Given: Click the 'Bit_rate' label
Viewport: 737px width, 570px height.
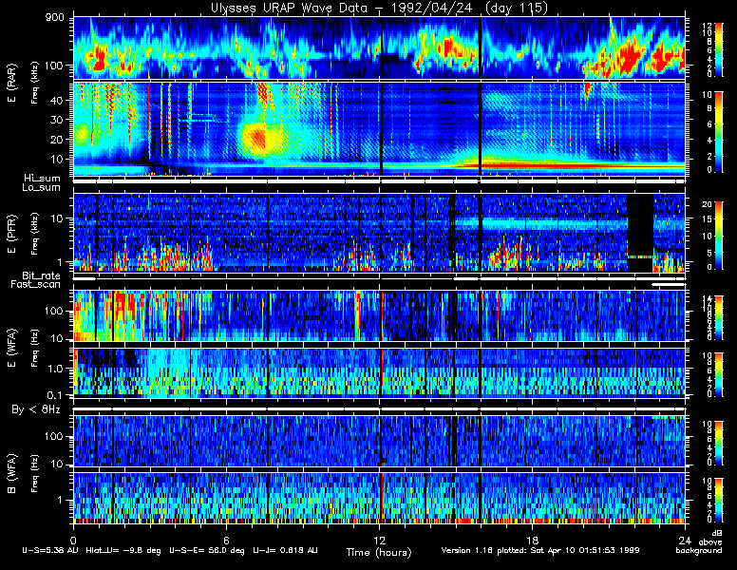Looking at the screenshot, I should pyautogui.click(x=41, y=275).
